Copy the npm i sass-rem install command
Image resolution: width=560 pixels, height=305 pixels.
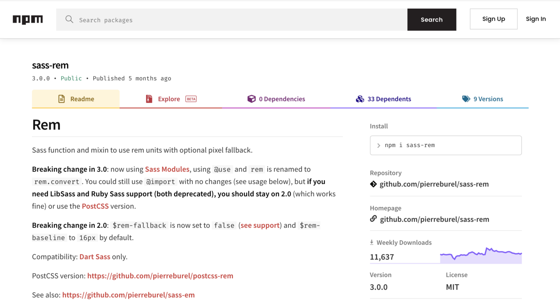(x=446, y=145)
